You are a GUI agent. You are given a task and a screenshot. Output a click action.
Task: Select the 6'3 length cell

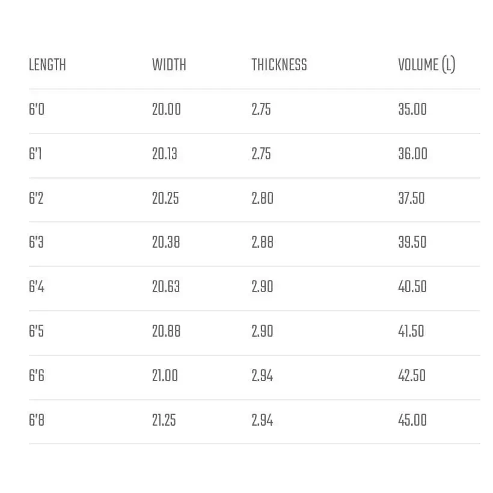[x=37, y=242]
